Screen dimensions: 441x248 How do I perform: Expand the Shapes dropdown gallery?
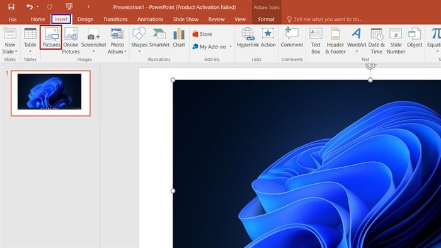tap(139, 52)
